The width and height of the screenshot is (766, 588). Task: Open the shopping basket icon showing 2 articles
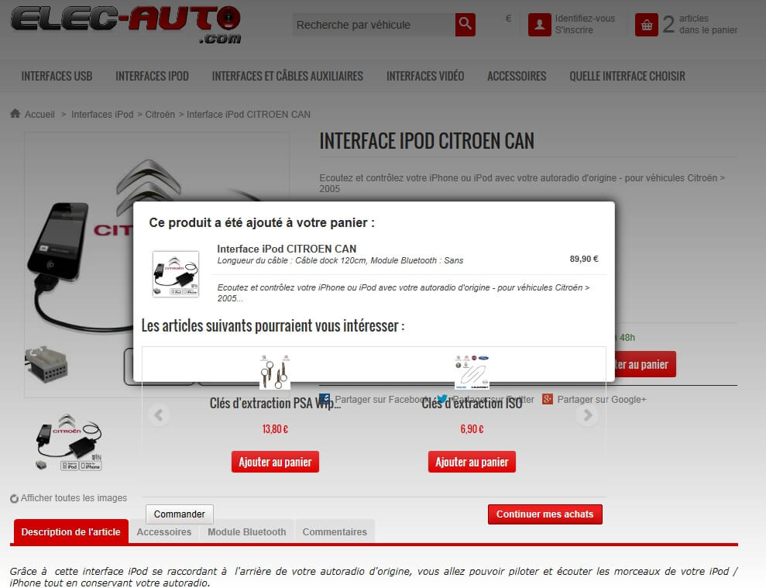point(647,24)
